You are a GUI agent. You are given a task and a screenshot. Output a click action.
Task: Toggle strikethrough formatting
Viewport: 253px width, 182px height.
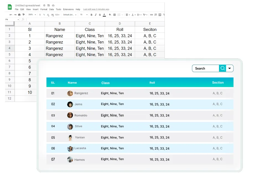100,15
